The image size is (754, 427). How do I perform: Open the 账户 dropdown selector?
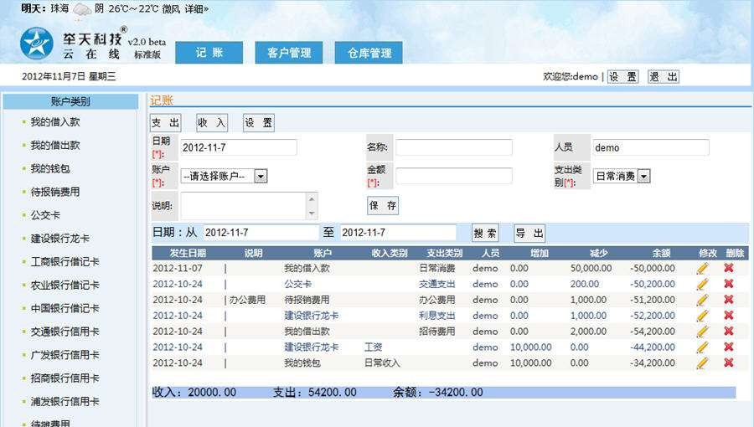coord(224,177)
